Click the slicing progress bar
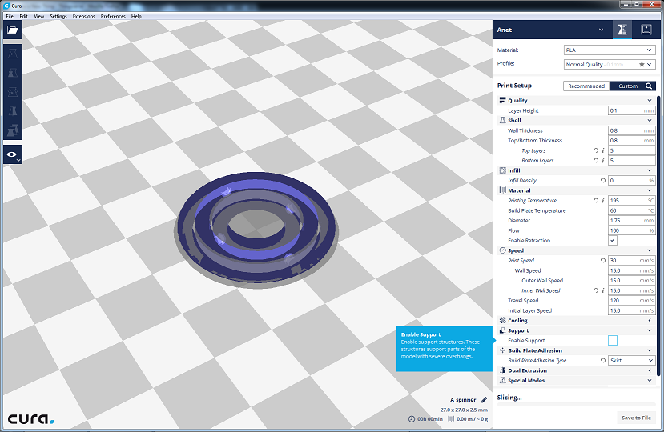664x432 pixels. 576,405
